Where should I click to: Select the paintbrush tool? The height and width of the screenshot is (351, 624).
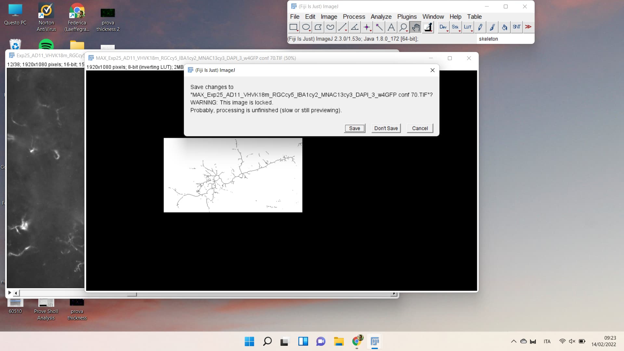[x=492, y=27]
